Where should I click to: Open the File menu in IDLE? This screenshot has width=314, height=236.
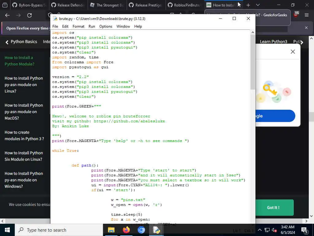(x=55, y=26)
